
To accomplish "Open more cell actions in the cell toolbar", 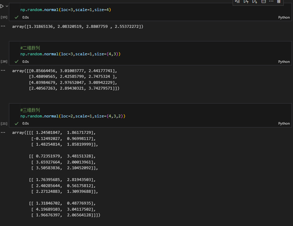I will (x=271, y=1).
